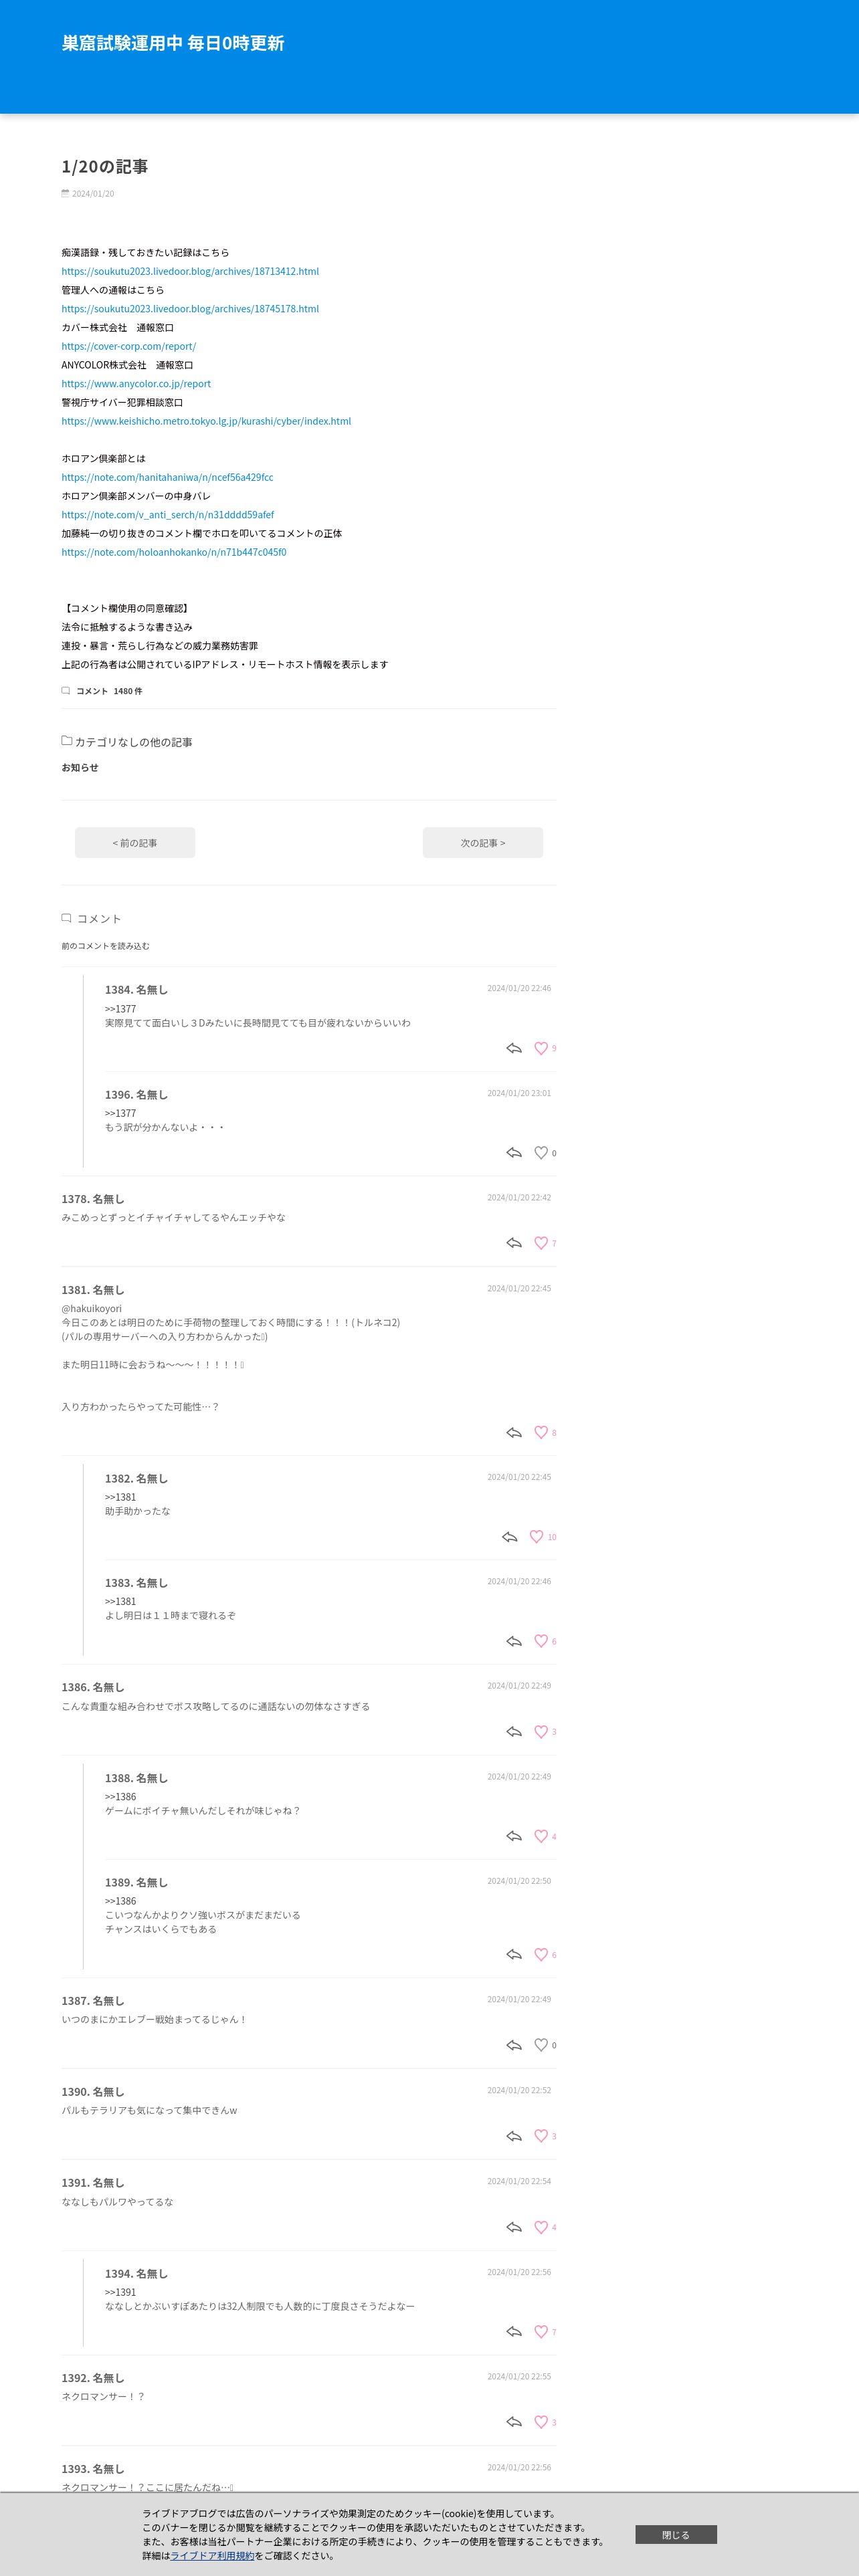Toggle the heart on comment 1396
The height and width of the screenshot is (2576, 859).
pyautogui.click(x=541, y=1153)
